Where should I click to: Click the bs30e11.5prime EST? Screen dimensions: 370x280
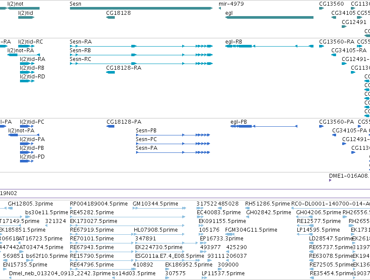click(27, 217)
